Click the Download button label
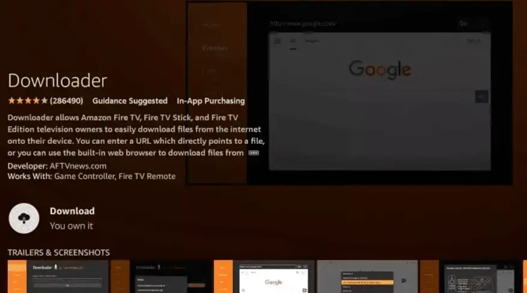Image resolution: width=527 pixels, height=293 pixels. [72, 211]
